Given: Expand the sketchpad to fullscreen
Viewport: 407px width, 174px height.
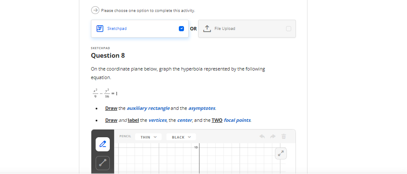Looking at the screenshot, I should [x=281, y=153].
